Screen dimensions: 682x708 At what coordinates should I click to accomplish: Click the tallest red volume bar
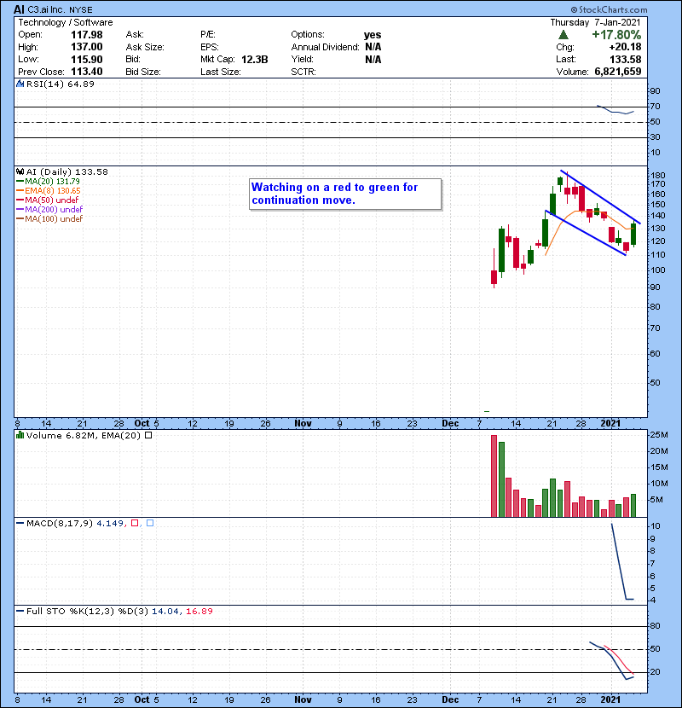pyautogui.click(x=494, y=476)
